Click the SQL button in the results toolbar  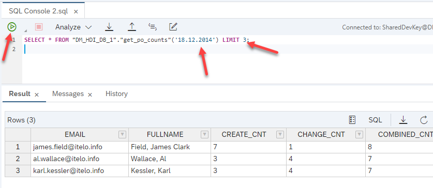point(375,120)
